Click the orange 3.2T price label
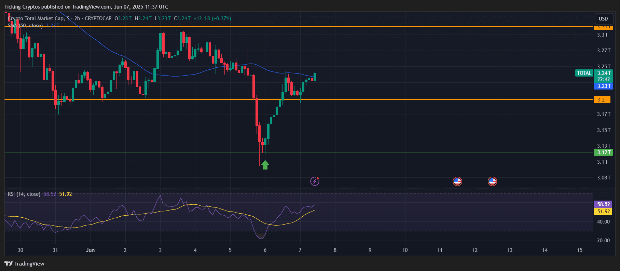Viewport: 620px width, 271px height. click(603, 100)
